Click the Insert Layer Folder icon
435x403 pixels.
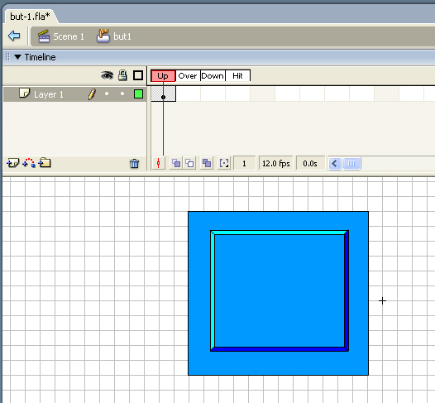click(45, 163)
